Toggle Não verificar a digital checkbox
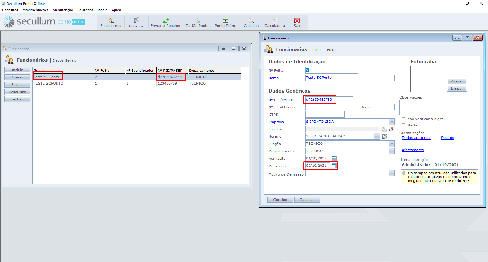This screenshot has height=262, width=488. tap(404, 119)
